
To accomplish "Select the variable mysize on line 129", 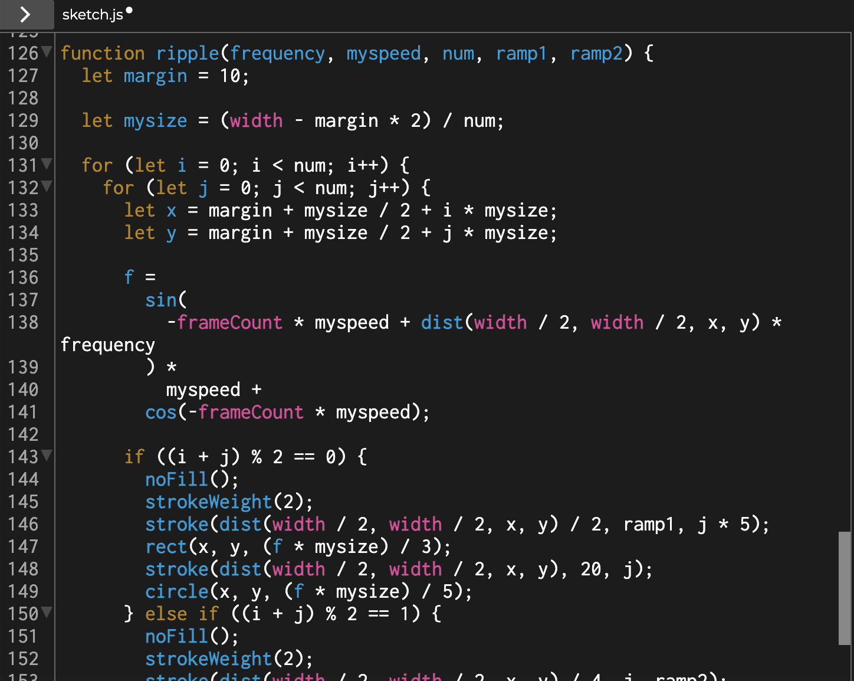I will [155, 120].
